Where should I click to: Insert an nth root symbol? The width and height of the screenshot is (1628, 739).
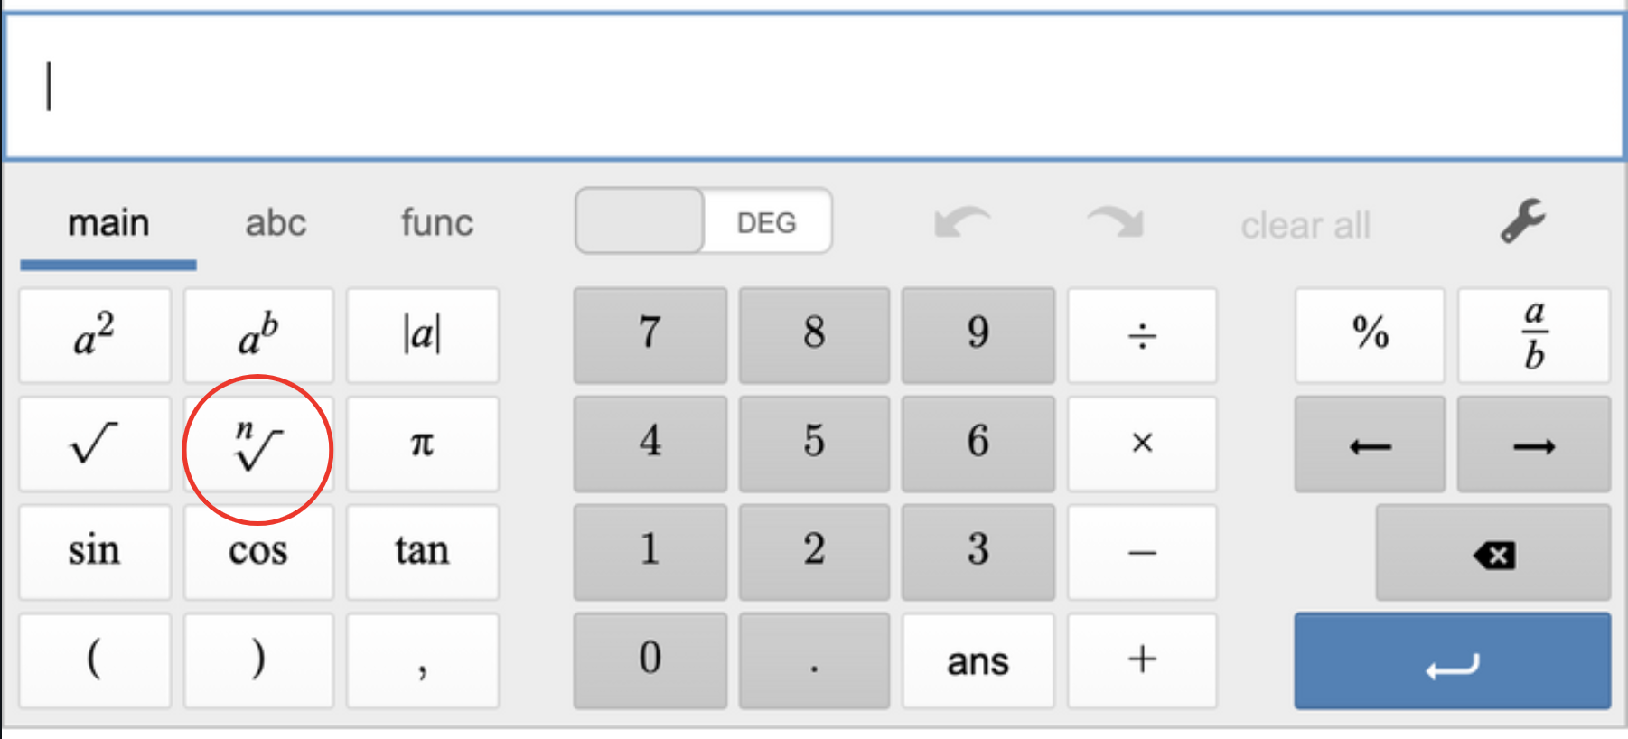[x=258, y=444]
